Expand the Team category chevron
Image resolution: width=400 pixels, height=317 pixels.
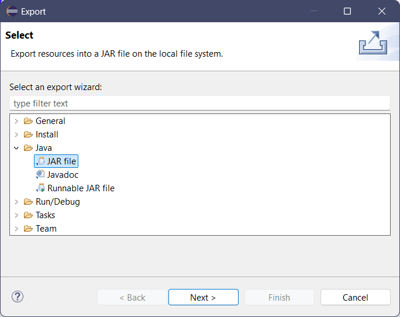pos(16,229)
